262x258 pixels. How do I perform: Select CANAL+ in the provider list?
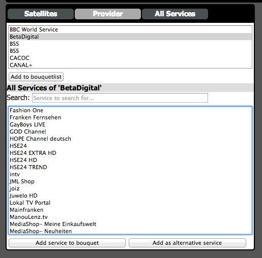(130, 65)
